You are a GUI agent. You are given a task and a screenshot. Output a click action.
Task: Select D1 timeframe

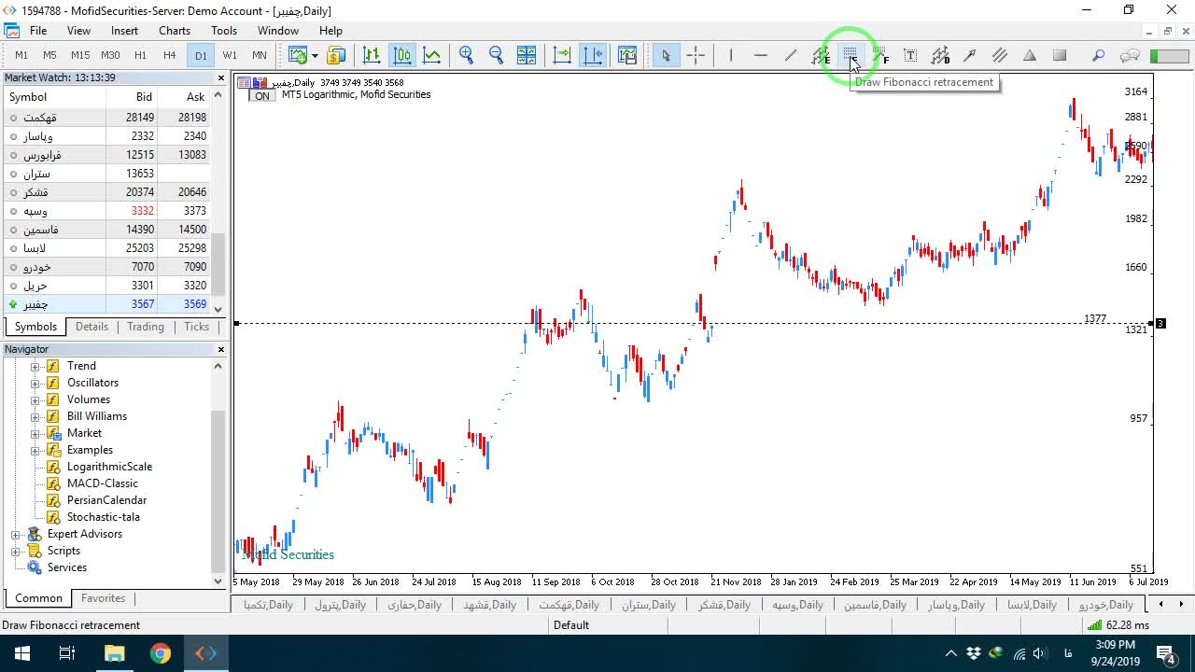click(x=201, y=55)
